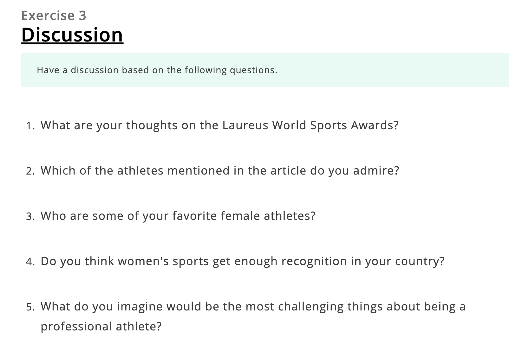Image resolution: width=529 pixels, height=351 pixels.
Task: Click the number 2 list marker
Action: click(x=30, y=171)
